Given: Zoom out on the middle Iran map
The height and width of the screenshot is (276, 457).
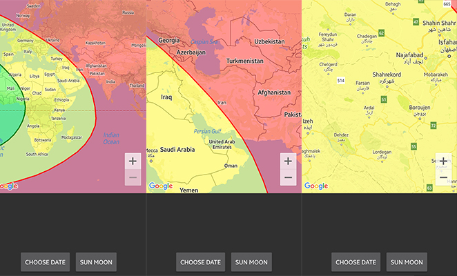Looking at the screenshot, I should pos(288,177).
